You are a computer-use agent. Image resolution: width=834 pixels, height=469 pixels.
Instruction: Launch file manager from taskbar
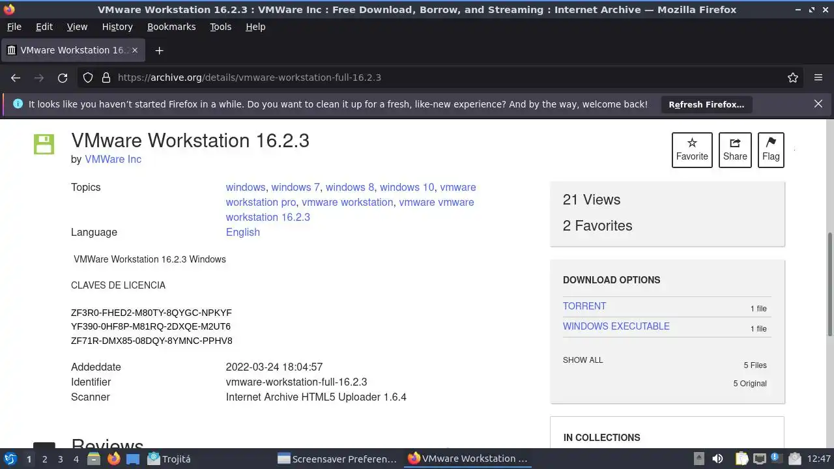click(94, 459)
